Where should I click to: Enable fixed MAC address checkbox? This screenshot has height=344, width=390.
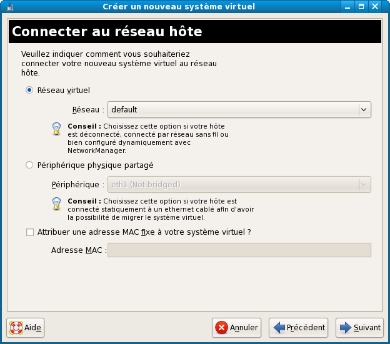30,232
